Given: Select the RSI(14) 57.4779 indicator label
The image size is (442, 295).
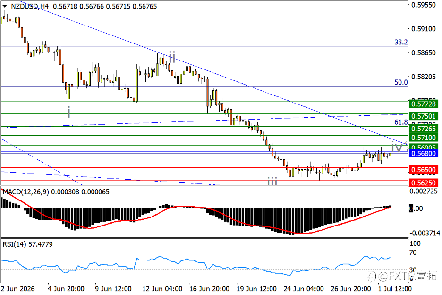Looking at the screenshot, I should tap(27, 244).
